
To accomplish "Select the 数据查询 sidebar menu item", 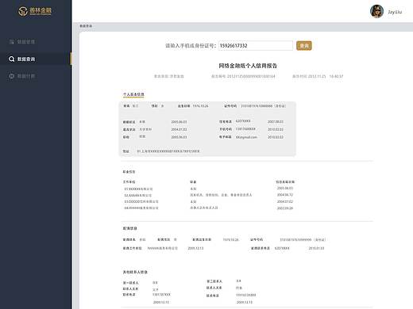I will click(36, 59).
